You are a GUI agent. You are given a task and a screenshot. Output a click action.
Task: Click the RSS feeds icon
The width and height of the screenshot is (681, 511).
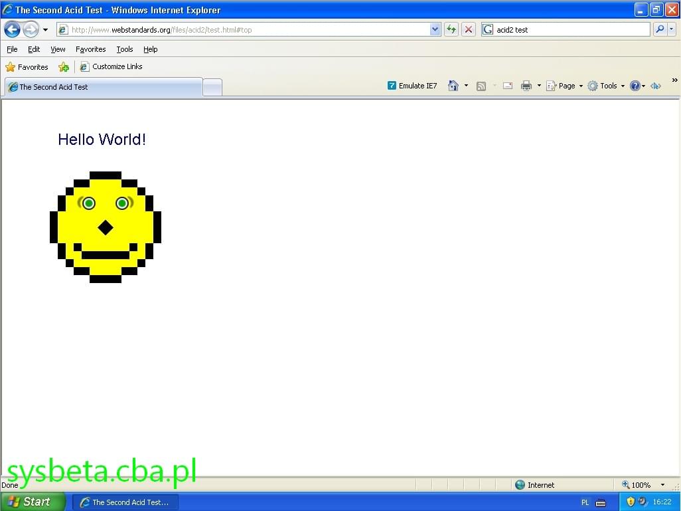tap(481, 86)
